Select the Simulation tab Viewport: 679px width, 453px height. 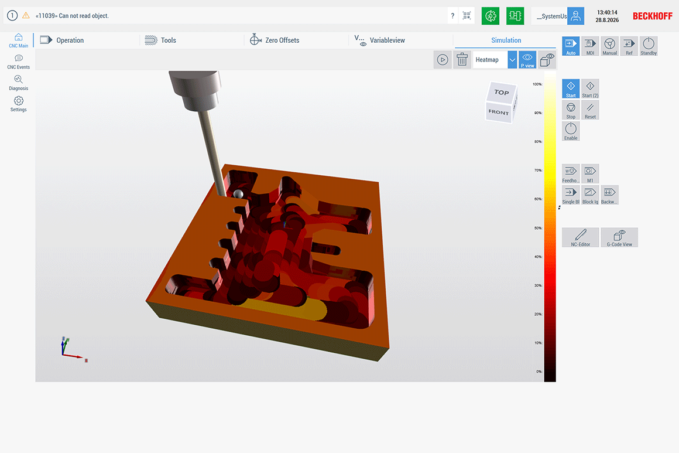click(505, 40)
